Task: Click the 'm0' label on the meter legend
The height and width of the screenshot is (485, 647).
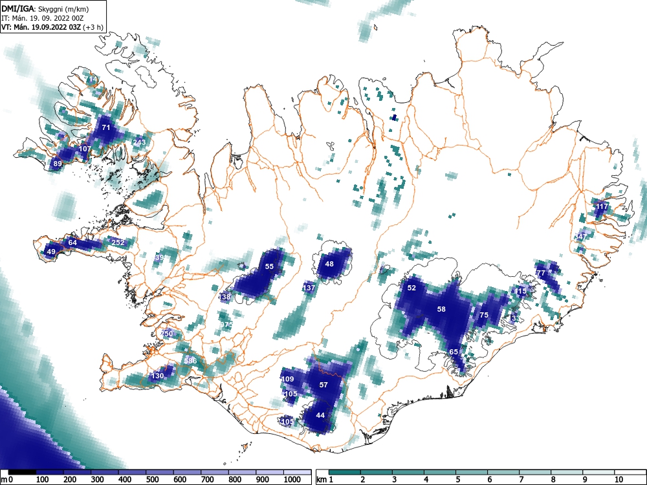Action: 7,480
